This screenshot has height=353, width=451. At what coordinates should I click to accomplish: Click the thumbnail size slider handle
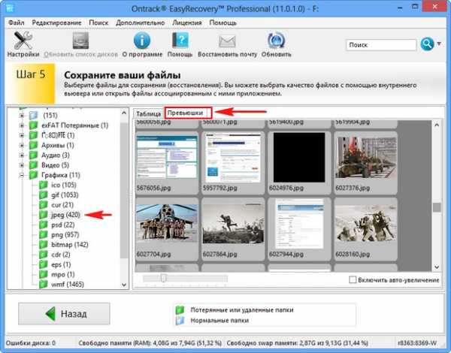[164, 278]
